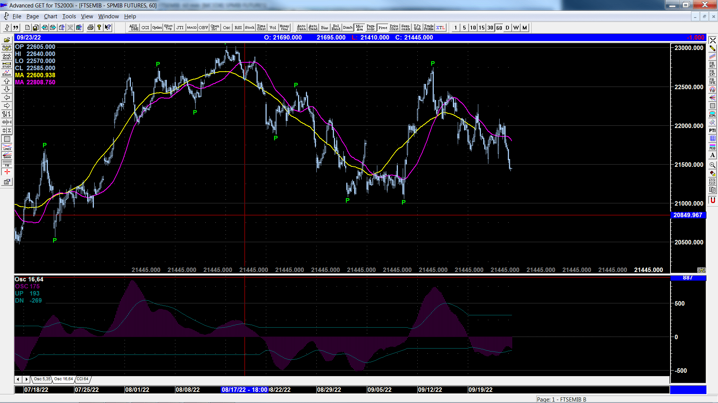
Task: Open the Window menu
Action: click(108, 16)
